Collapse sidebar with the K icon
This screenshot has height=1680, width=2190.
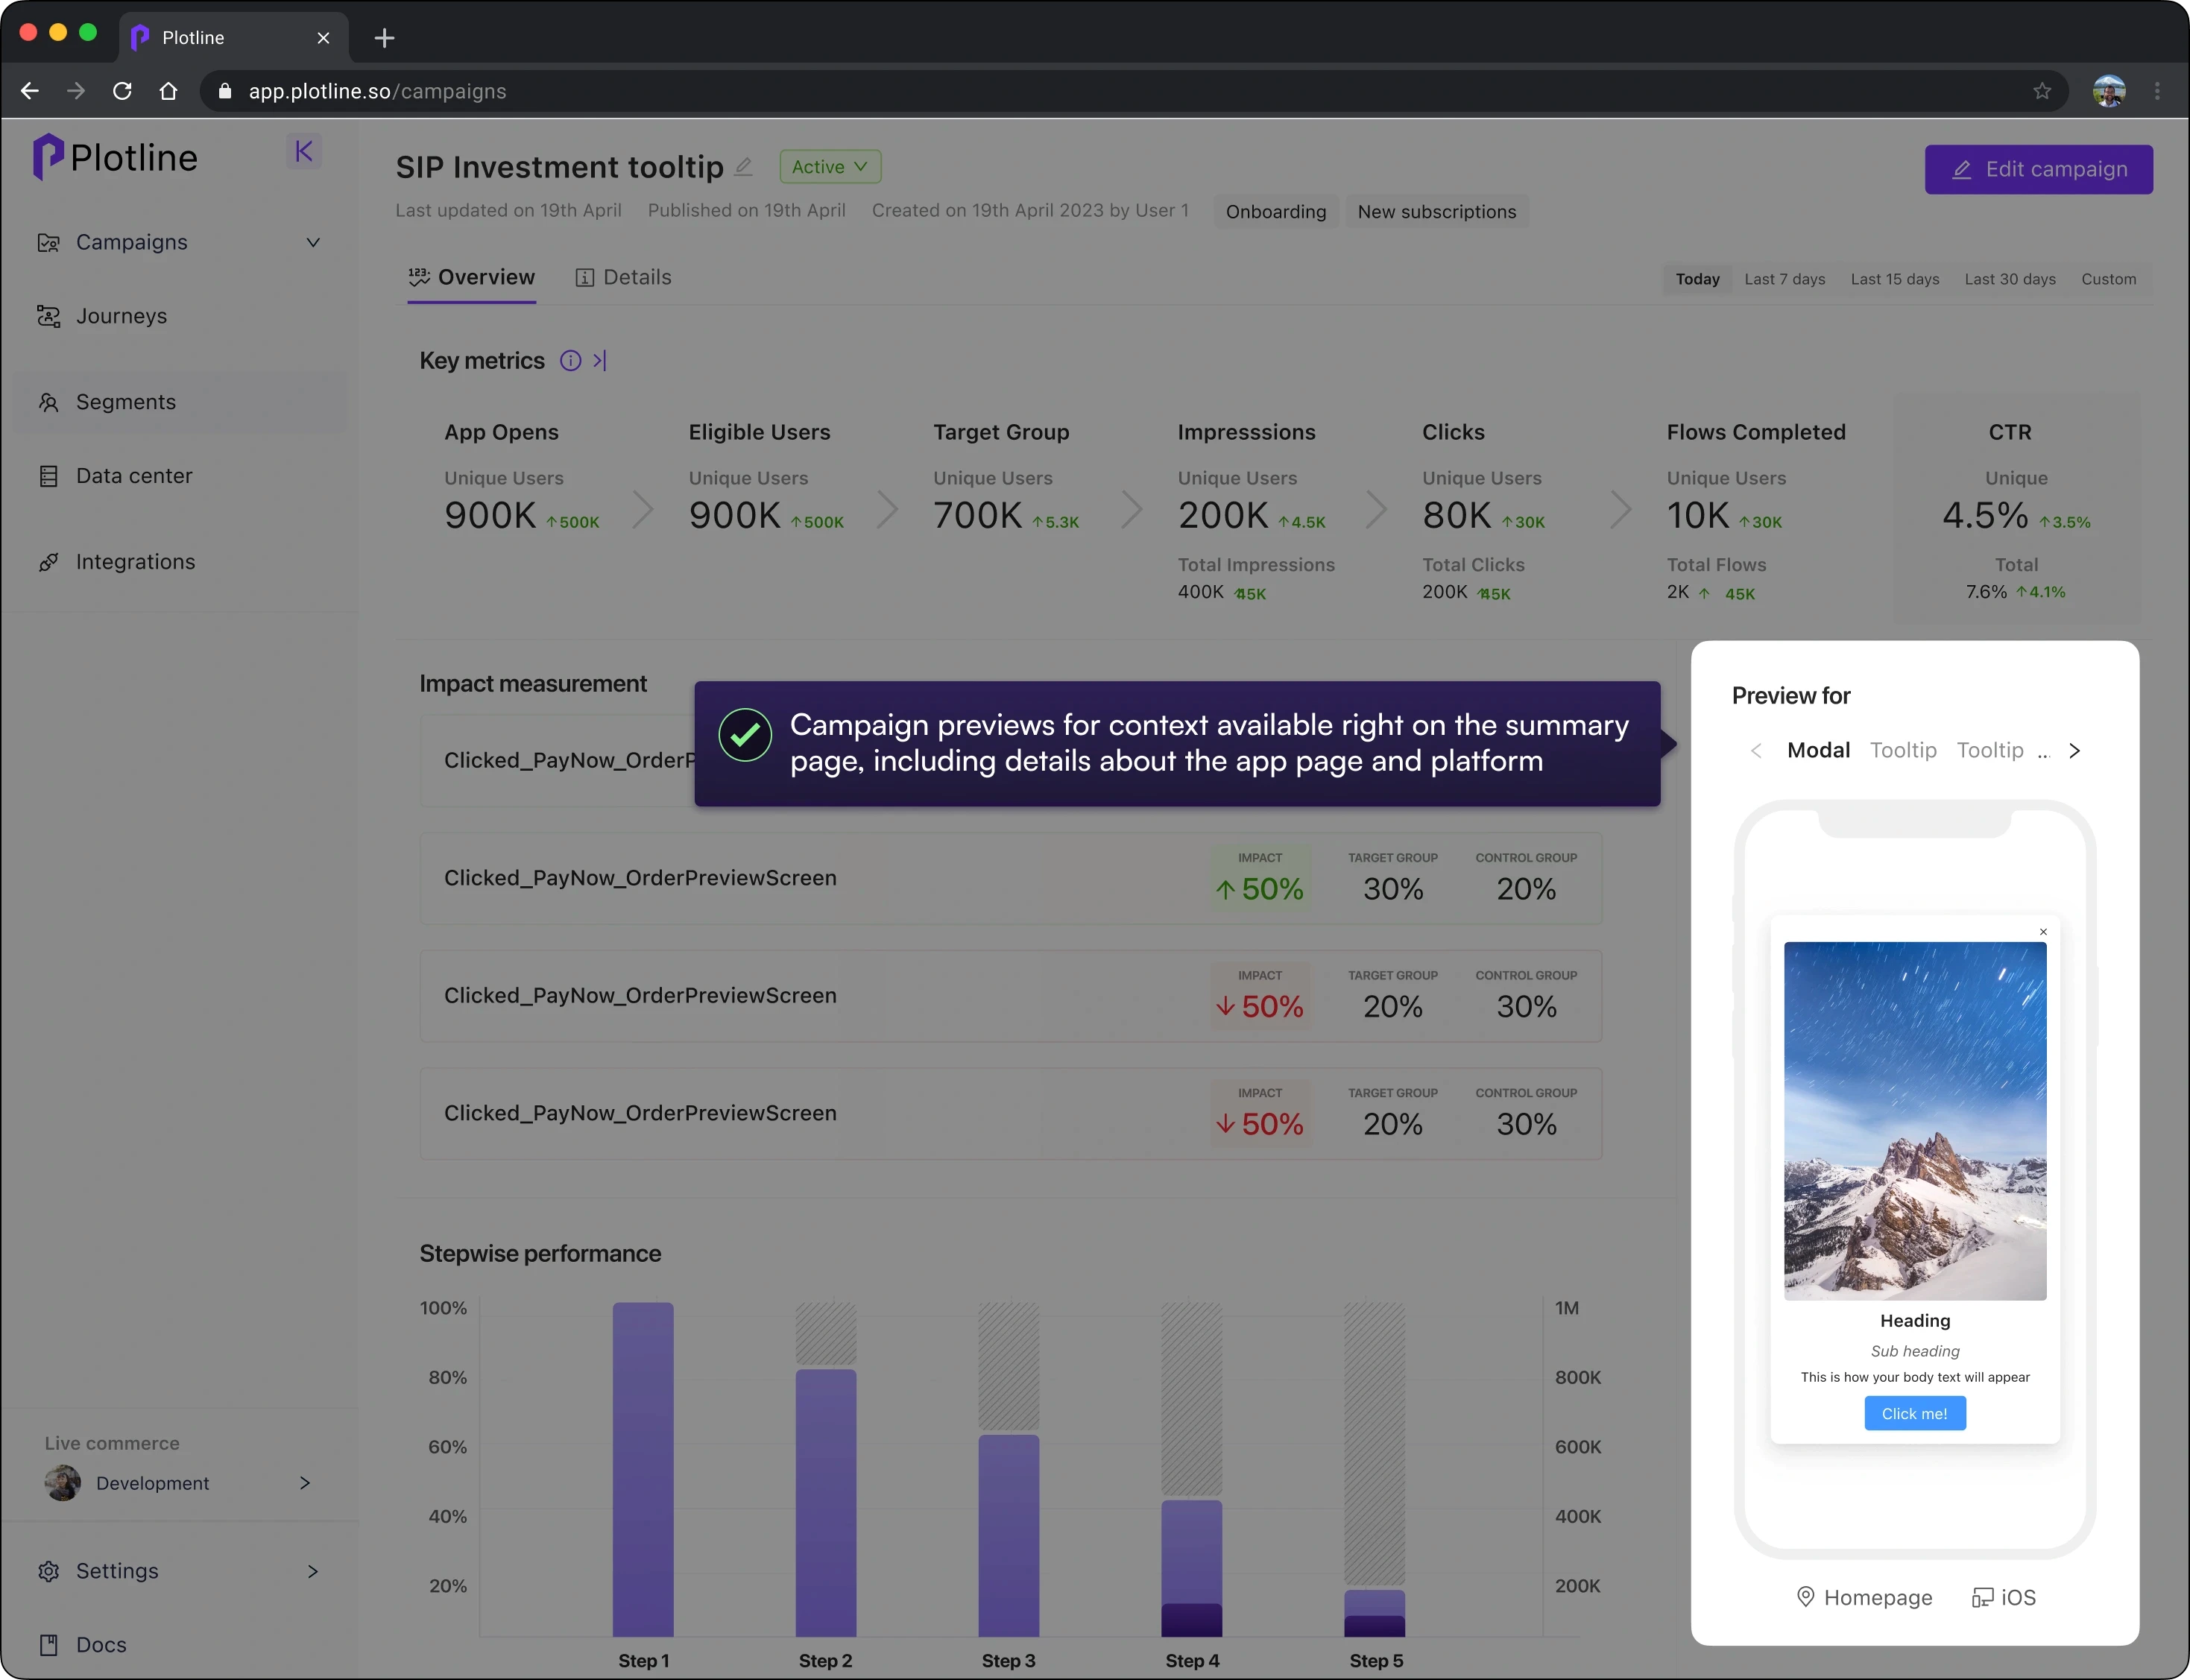304,151
